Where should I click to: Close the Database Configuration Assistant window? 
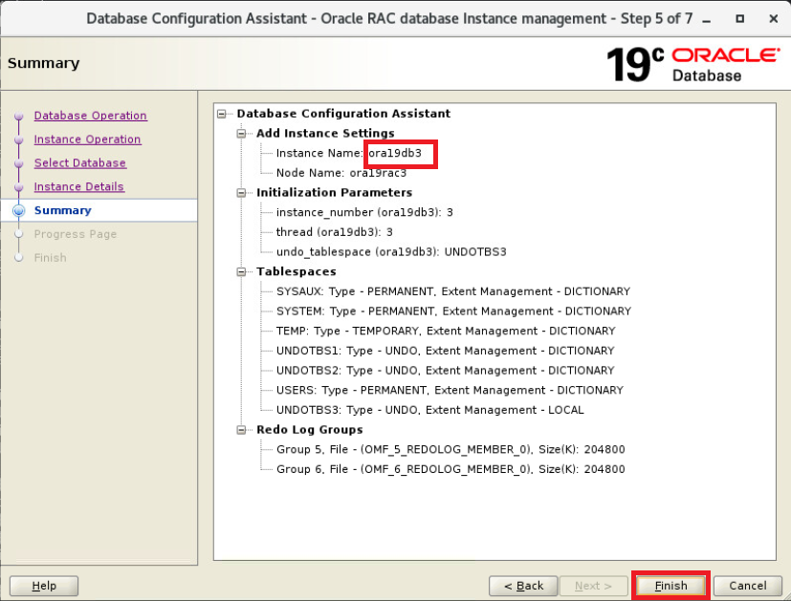pos(774,19)
